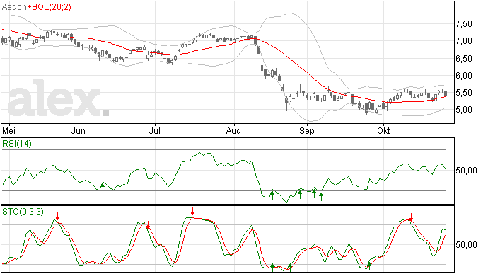The height and width of the screenshot is (274, 488).
Task: Click the Jun month label on the time axis
Action: point(78,130)
